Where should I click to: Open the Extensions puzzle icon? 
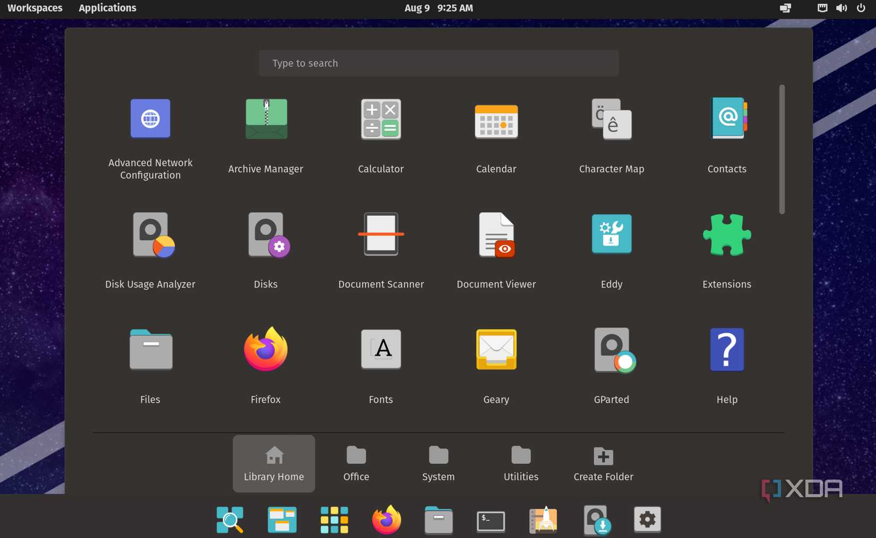(726, 235)
